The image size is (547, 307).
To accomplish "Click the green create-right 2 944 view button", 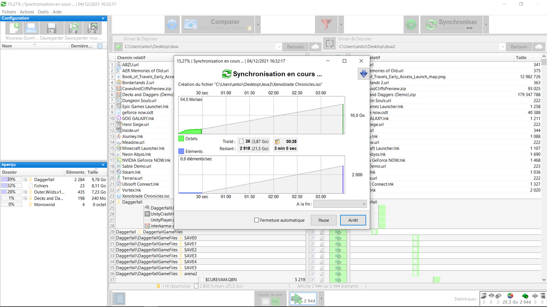I will click(x=304, y=299).
